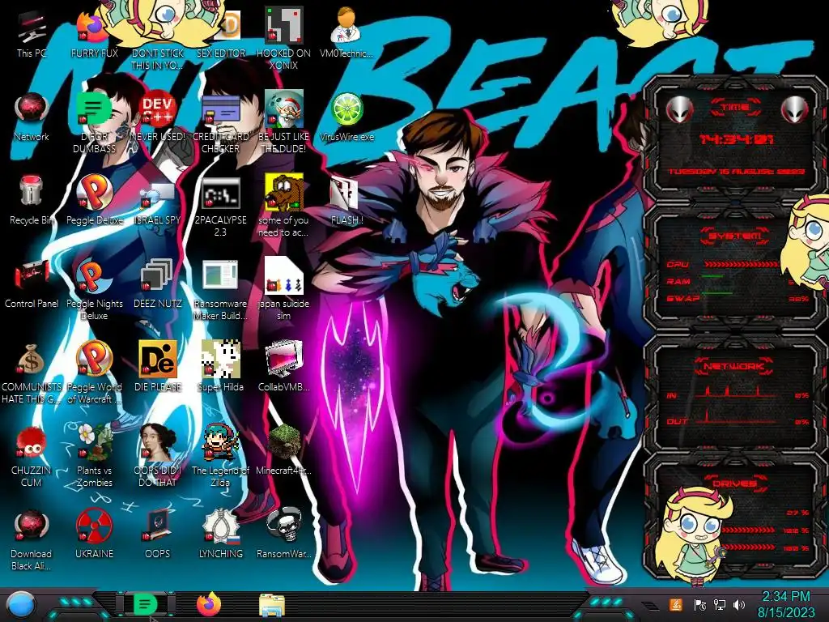This screenshot has width=829, height=622.
Task: Open This PC desktop icon
Action: (32, 27)
